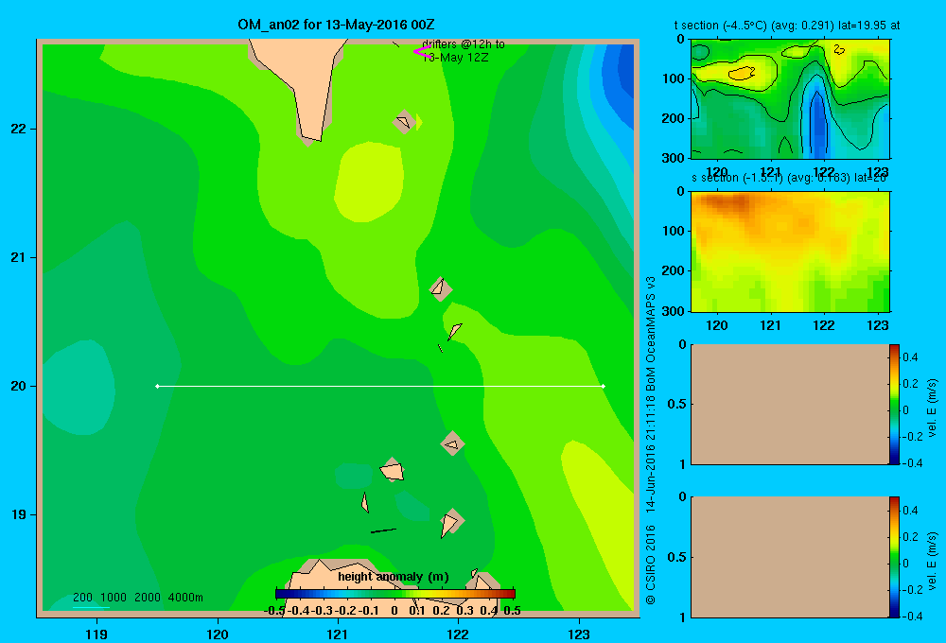Click longitude label 119 on main map axis
Image resolution: width=946 pixels, height=643 pixels.
(x=96, y=634)
